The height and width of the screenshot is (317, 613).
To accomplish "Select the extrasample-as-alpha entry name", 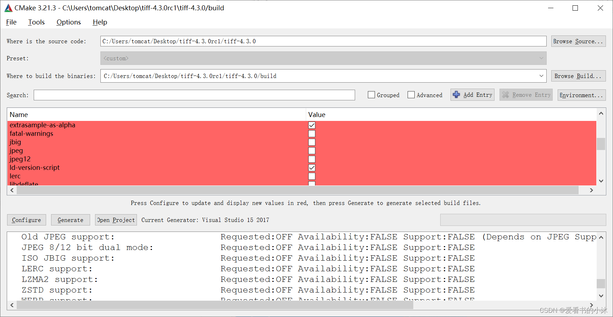I will coord(43,125).
